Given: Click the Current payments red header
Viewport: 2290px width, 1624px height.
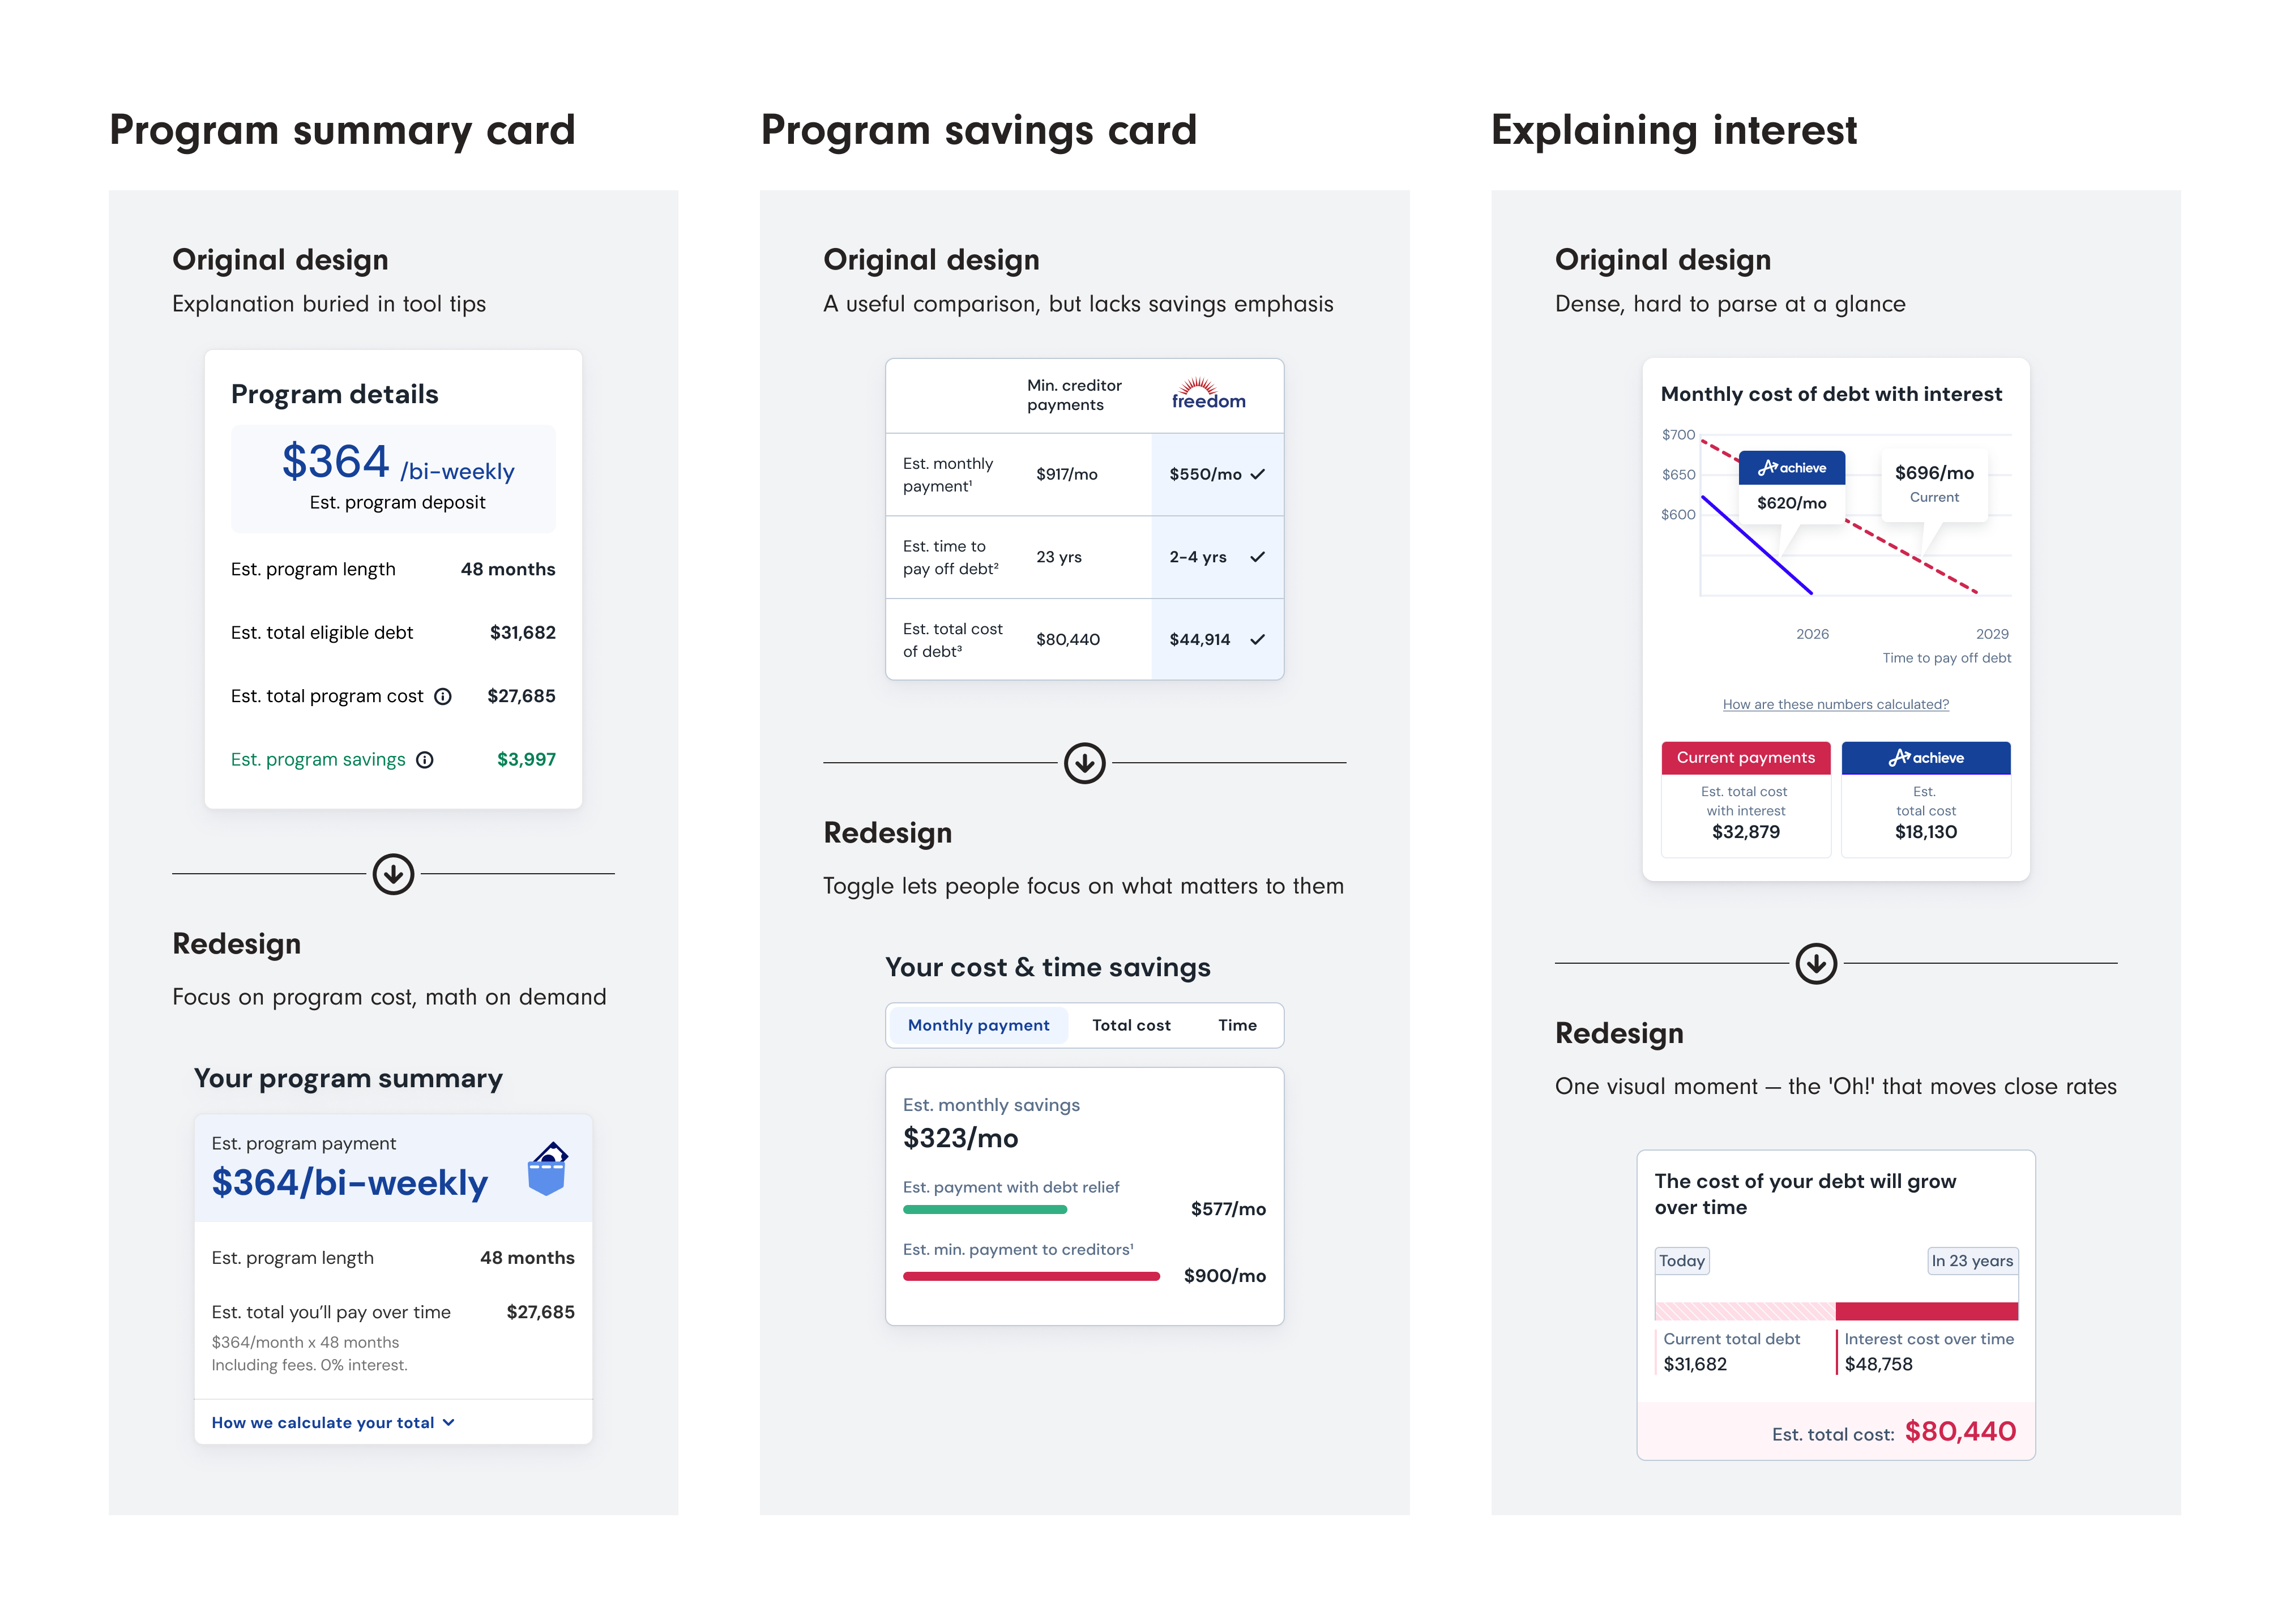Looking at the screenshot, I should [1745, 758].
